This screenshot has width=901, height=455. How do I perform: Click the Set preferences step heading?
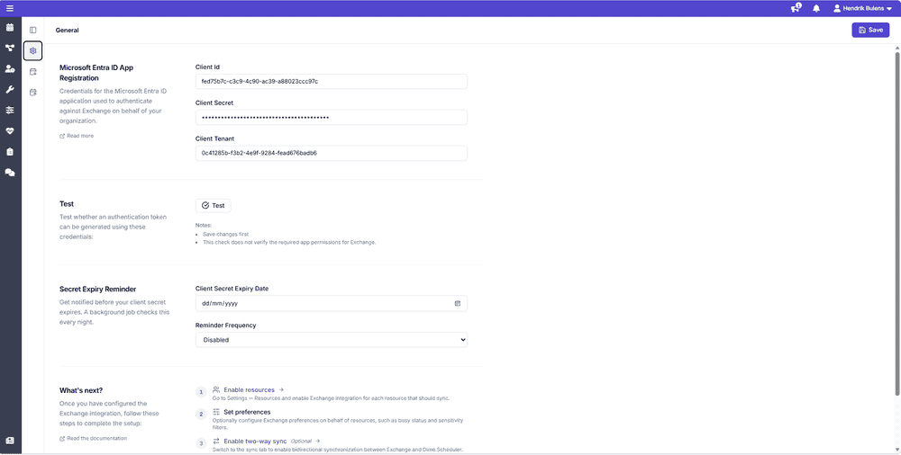point(247,412)
